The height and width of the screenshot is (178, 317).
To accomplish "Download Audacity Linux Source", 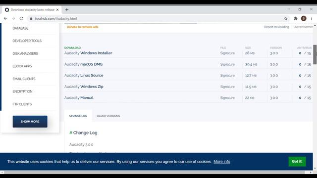I will coord(84,75).
